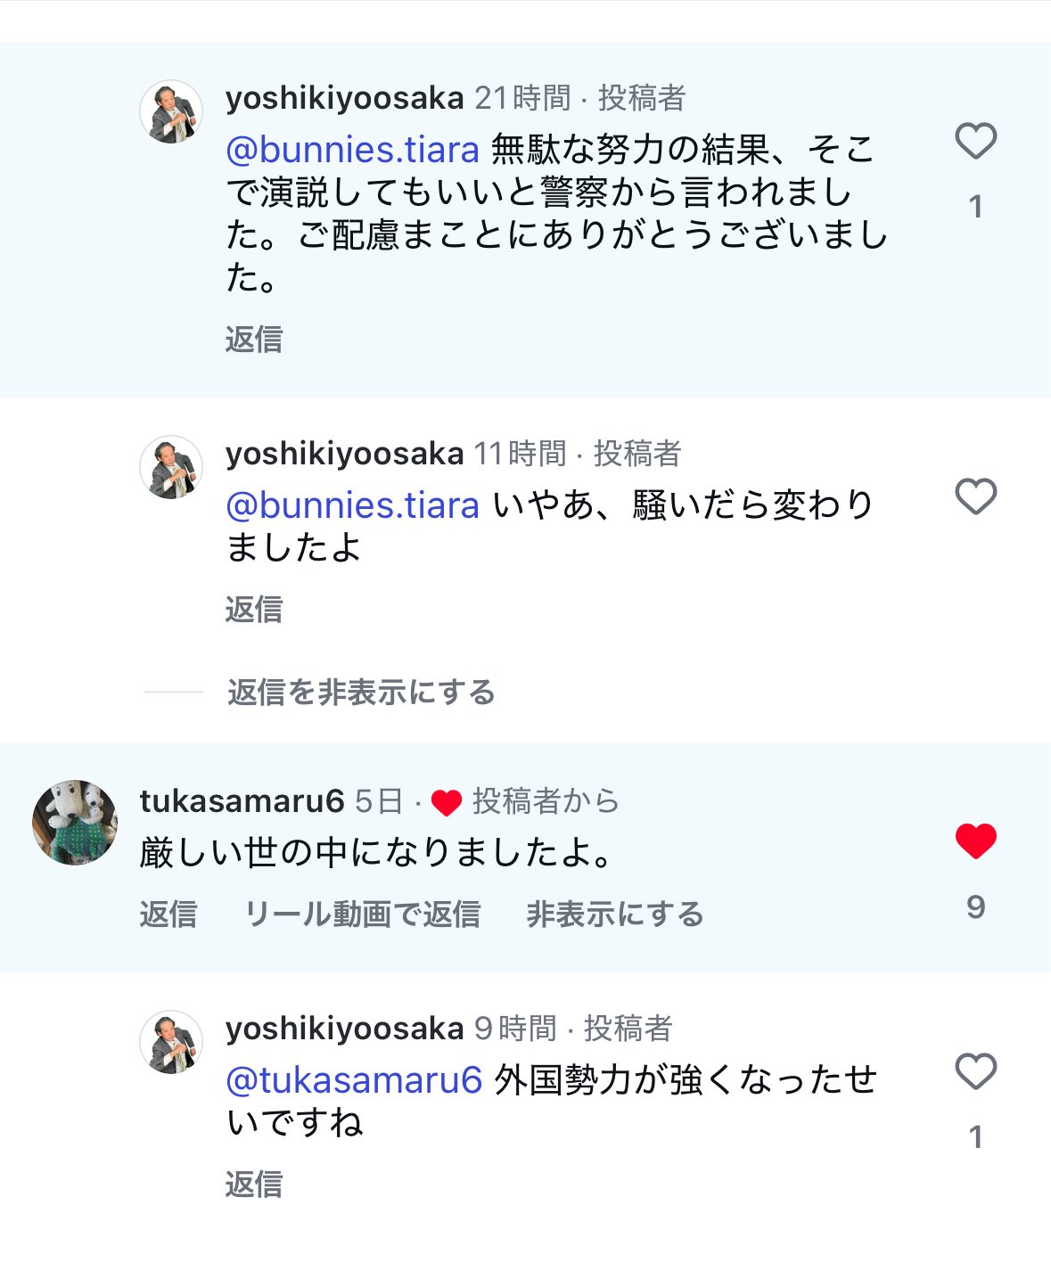
Task: Open @bunnies.tiara mention in the 11-hour reply
Action: pos(353,505)
